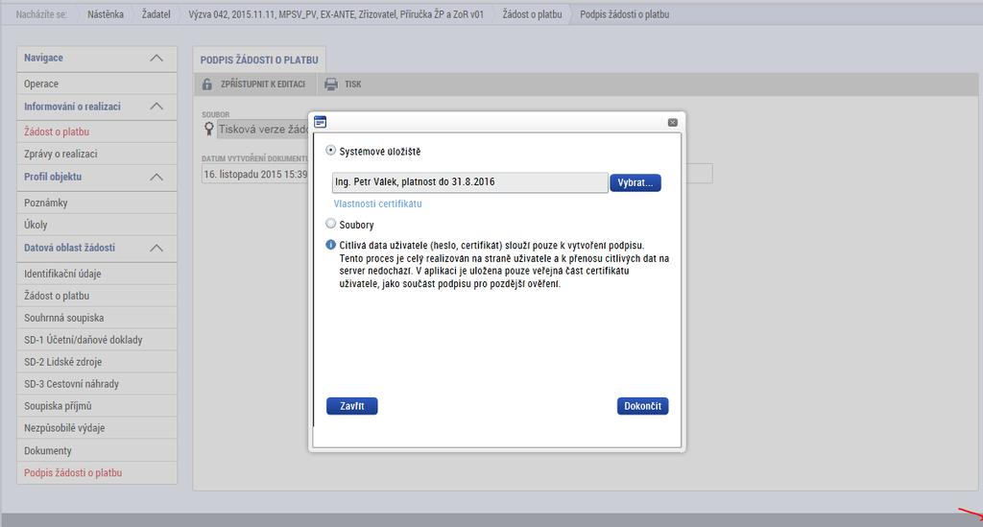
Task: Click the signature seal icon next to Tisková verze
Action: click(x=208, y=129)
